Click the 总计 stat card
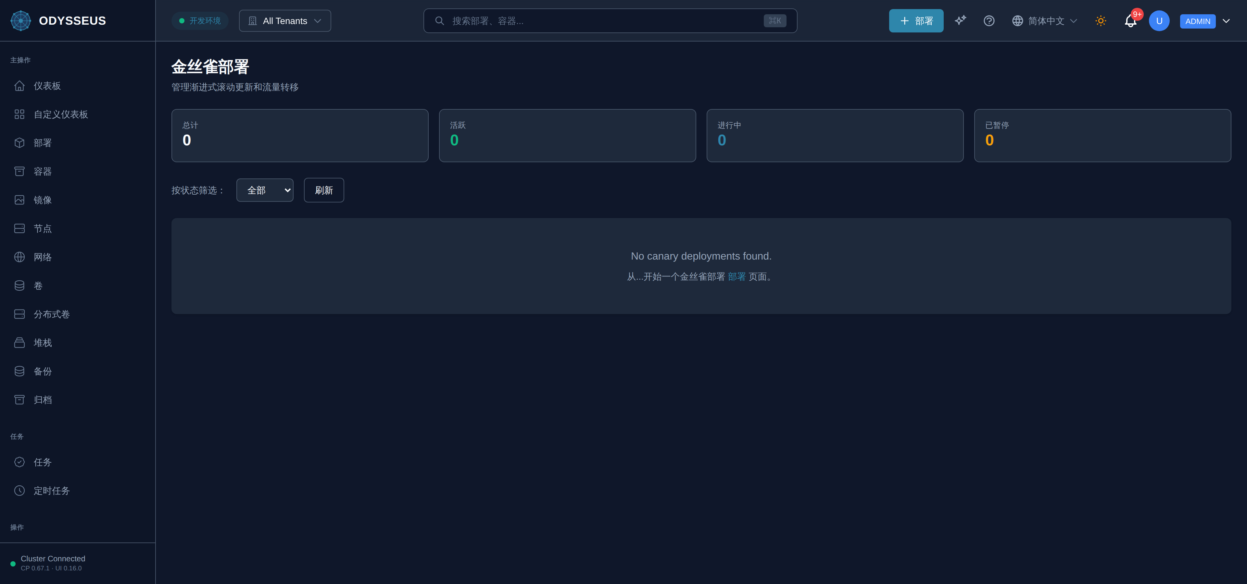The width and height of the screenshot is (1247, 584). coord(300,135)
